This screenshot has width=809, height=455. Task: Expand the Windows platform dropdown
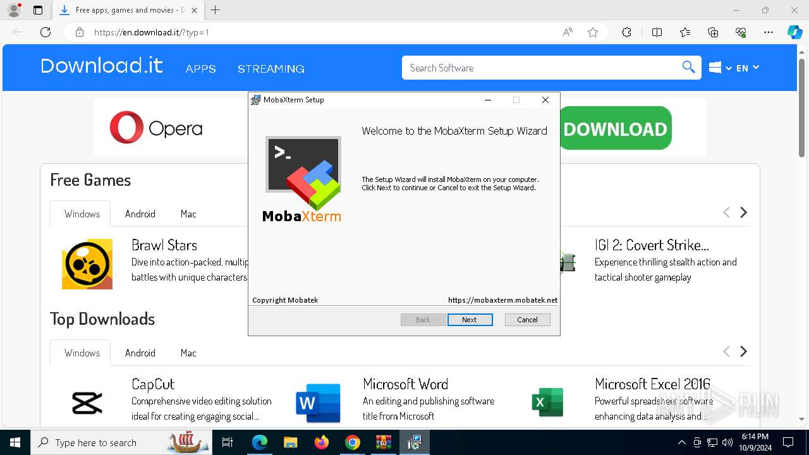point(720,68)
